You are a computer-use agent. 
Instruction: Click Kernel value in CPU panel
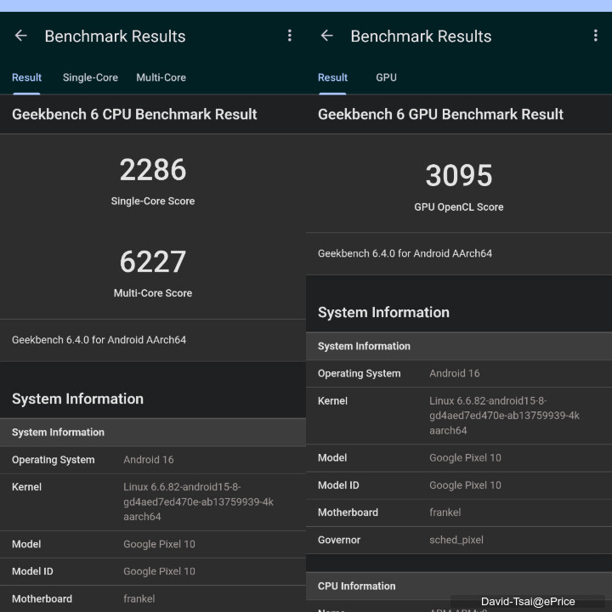point(198,502)
